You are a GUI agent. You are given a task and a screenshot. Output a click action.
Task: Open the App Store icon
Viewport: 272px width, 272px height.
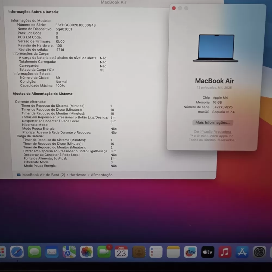(x=242, y=252)
